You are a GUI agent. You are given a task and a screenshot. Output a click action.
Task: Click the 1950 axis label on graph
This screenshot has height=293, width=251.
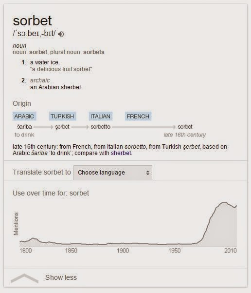click(174, 251)
